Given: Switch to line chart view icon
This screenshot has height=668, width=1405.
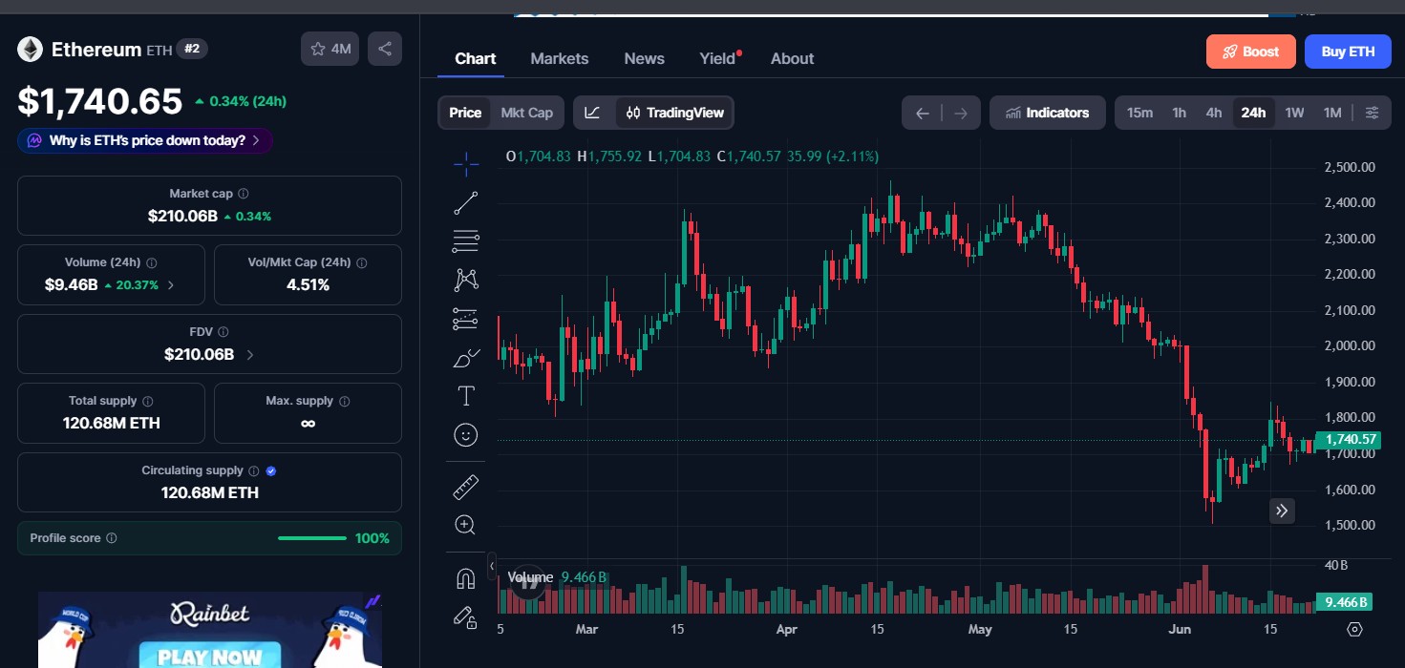Looking at the screenshot, I should coord(593,113).
